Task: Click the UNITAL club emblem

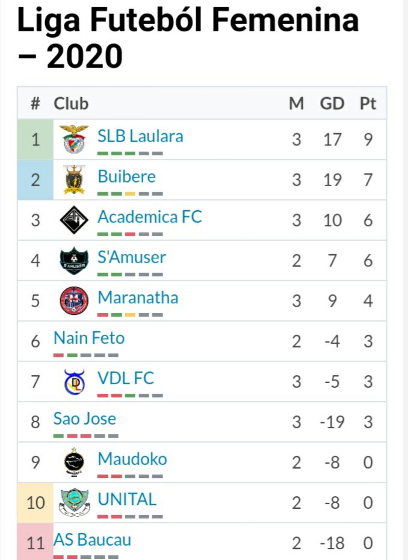Action: tap(75, 503)
